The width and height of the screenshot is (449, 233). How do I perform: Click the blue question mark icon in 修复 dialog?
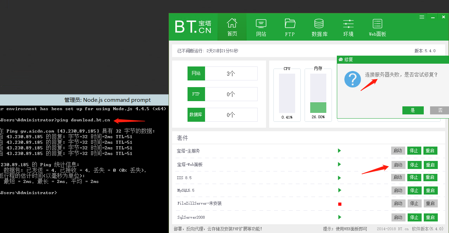353,79
